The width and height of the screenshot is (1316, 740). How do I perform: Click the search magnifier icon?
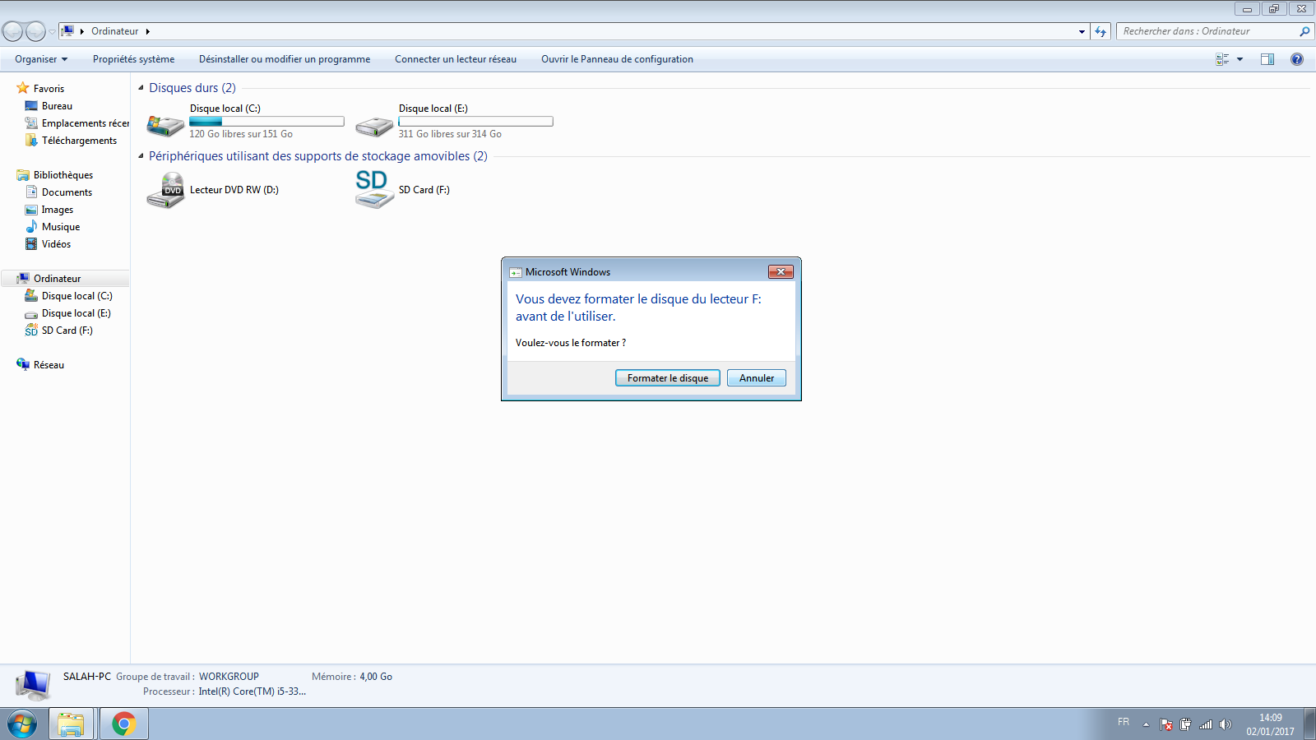(1304, 31)
